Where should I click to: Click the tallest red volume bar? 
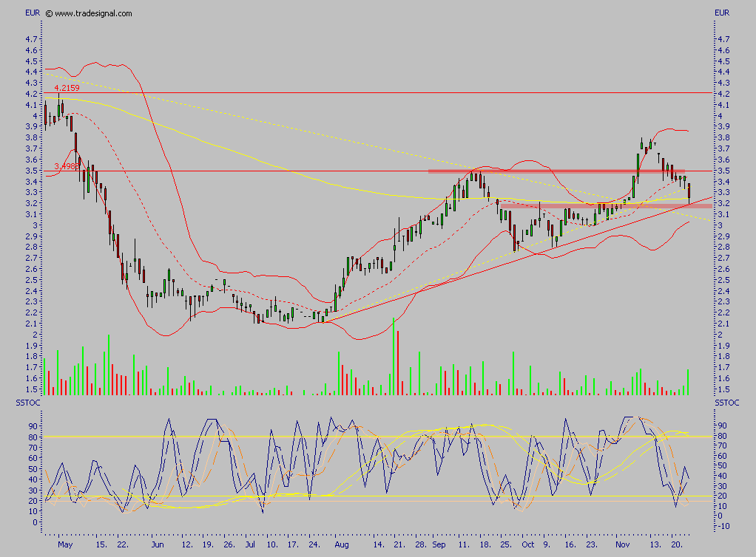point(398,363)
